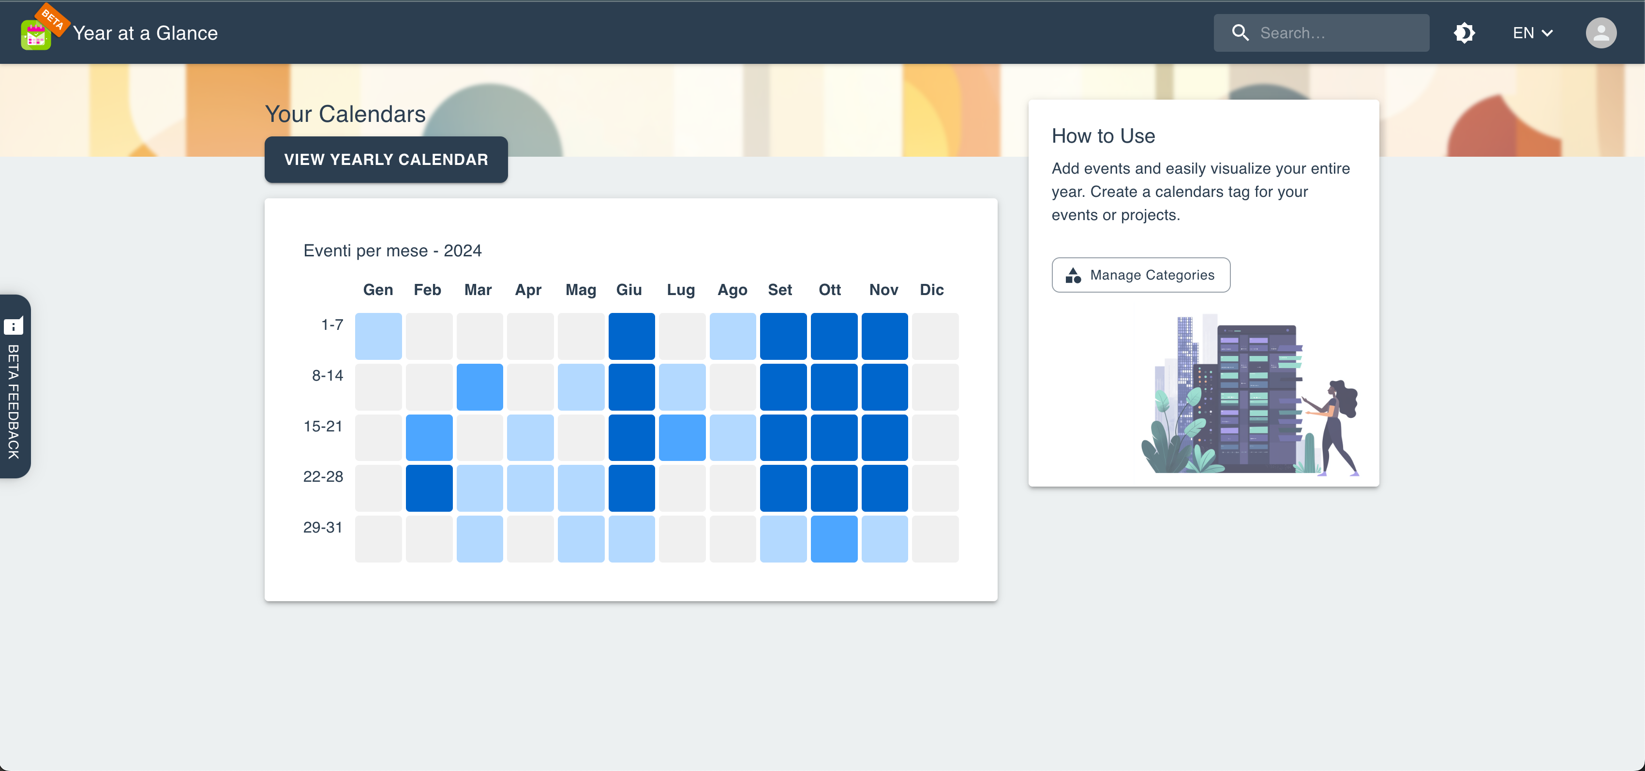
Task: Select the Feb 22-28 dark blue cell
Action: click(429, 488)
